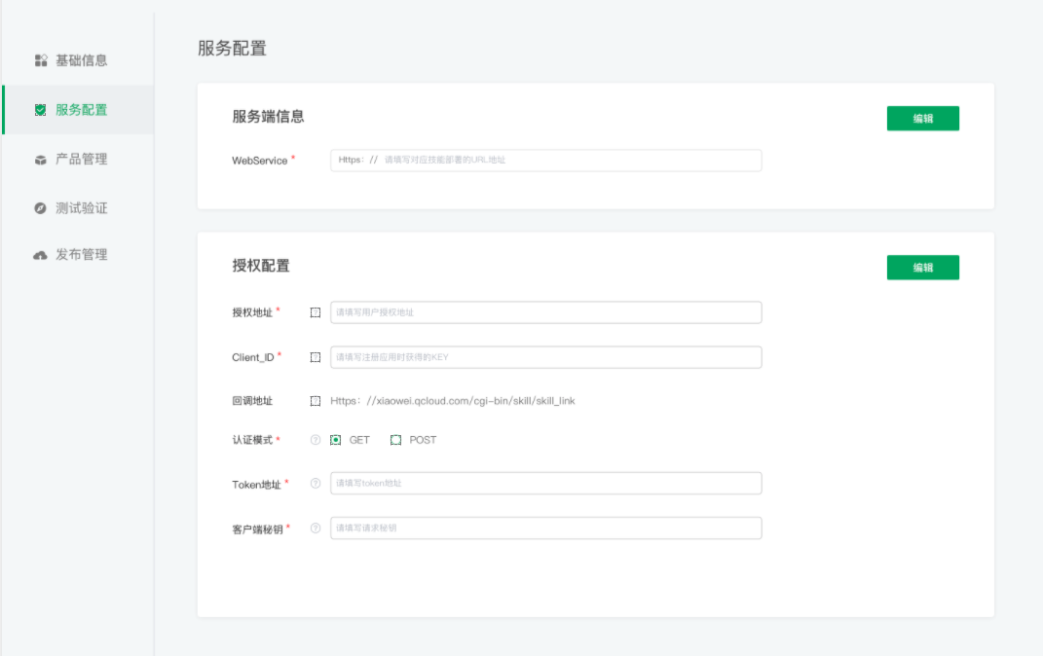Click the shield icon beside 服务配置
Screen dimensions: 1043x656
(x=40, y=109)
